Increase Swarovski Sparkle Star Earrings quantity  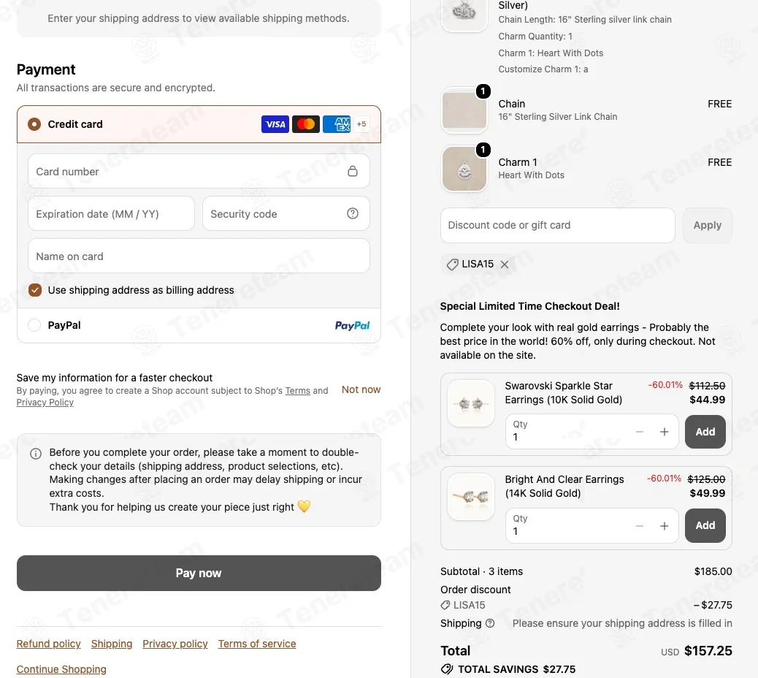[665, 431]
